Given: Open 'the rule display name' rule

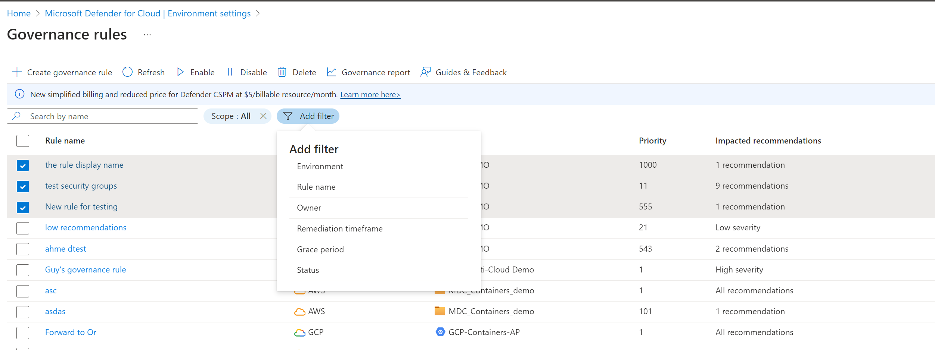Looking at the screenshot, I should click(x=84, y=165).
